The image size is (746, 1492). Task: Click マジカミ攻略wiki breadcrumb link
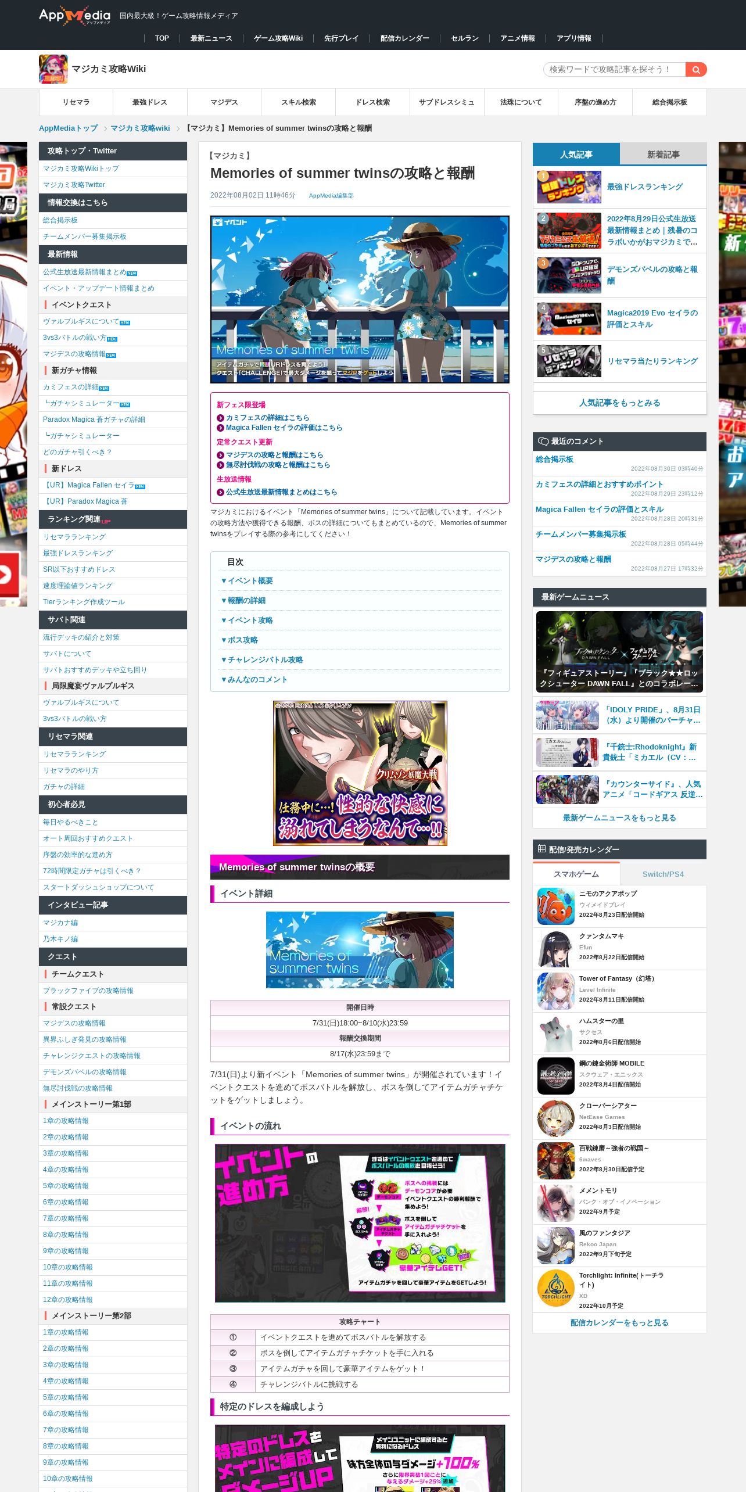pos(140,128)
